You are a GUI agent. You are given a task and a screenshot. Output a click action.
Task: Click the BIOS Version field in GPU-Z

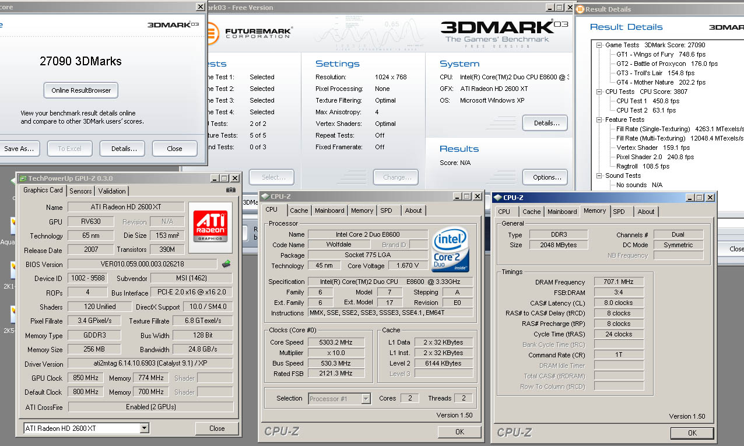[x=142, y=264]
